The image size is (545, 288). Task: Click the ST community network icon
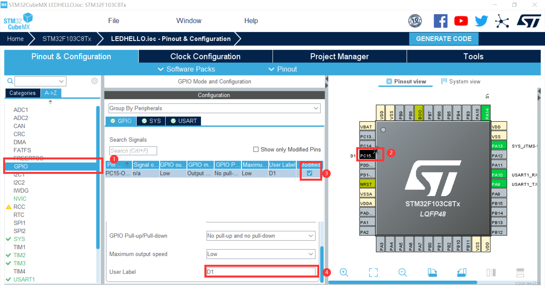point(502,21)
